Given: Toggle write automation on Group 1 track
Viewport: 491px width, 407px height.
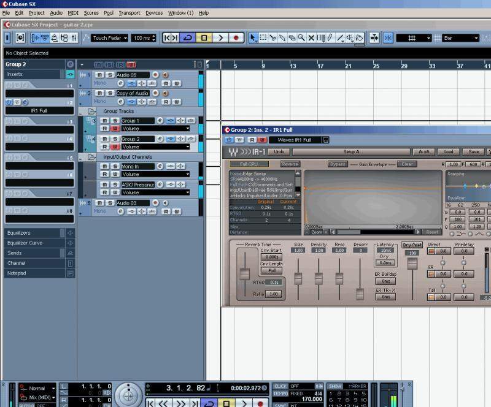Looking at the screenshot, I should click(x=114, y=129).
